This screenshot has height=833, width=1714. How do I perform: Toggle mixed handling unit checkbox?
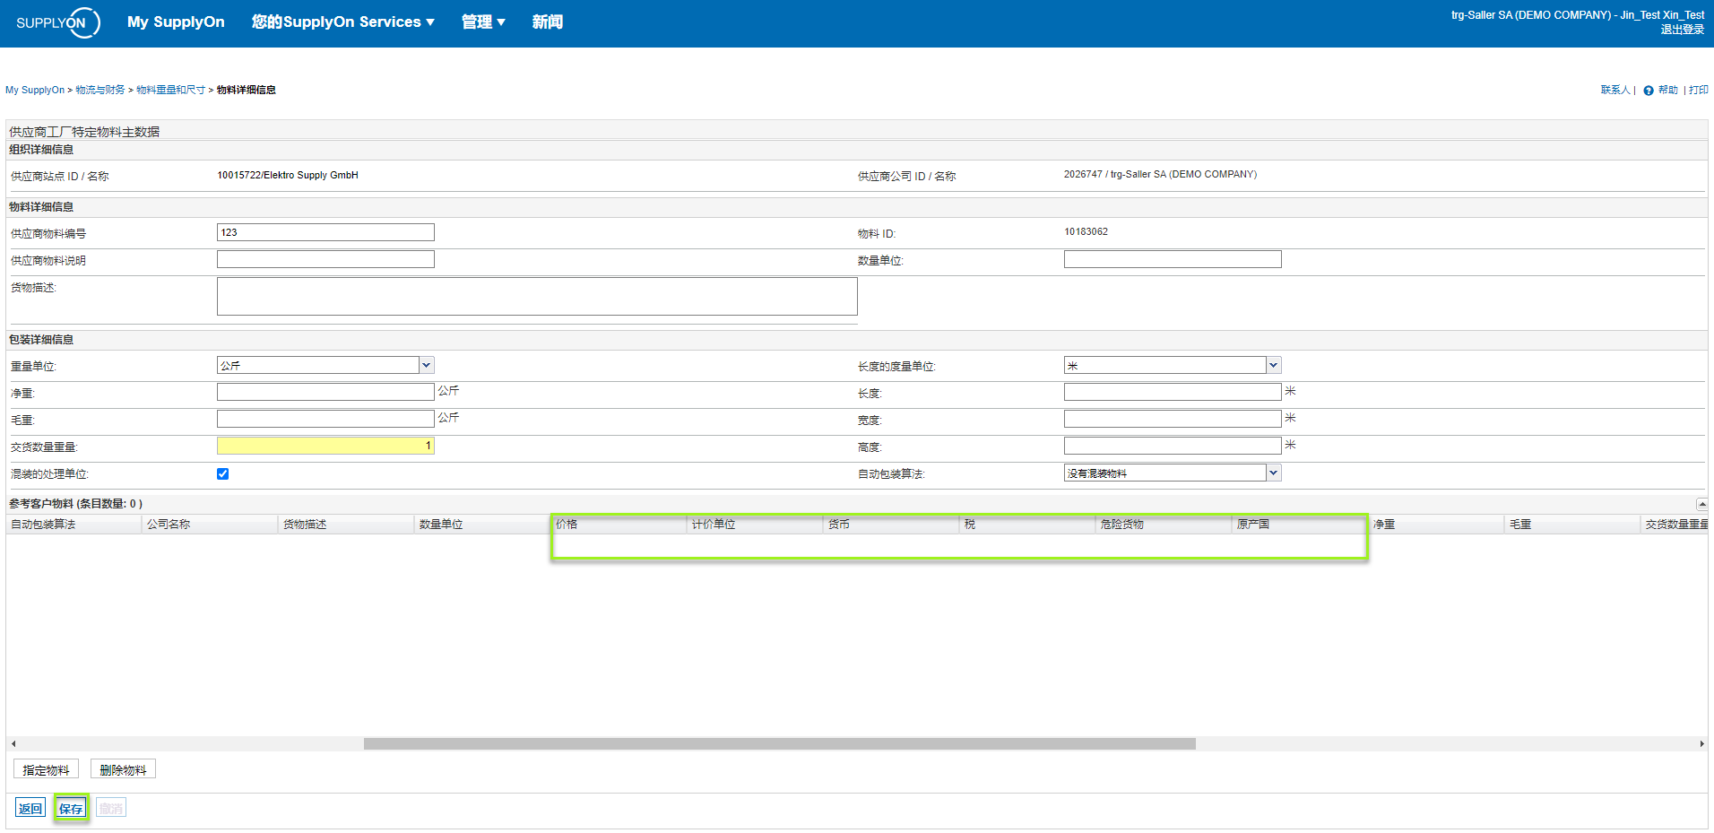point(223,473)
